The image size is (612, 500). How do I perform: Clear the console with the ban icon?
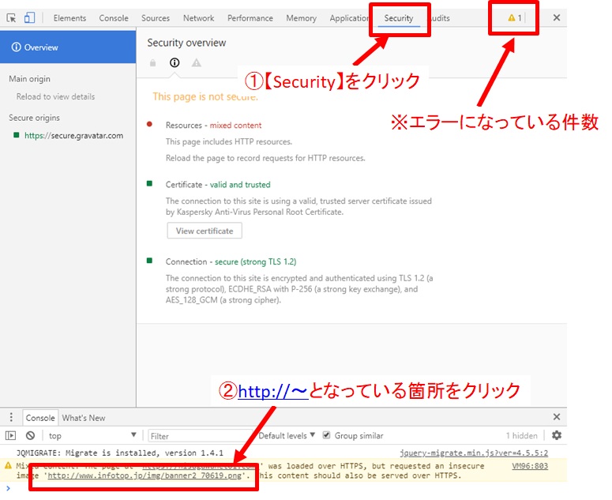[x=30, y=435]
